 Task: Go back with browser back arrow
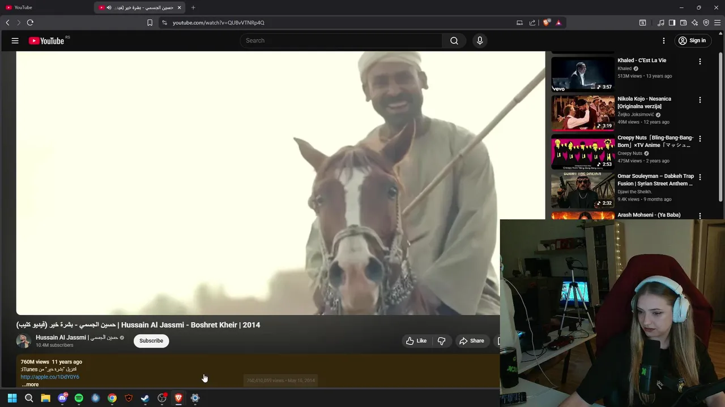(7, 23)
